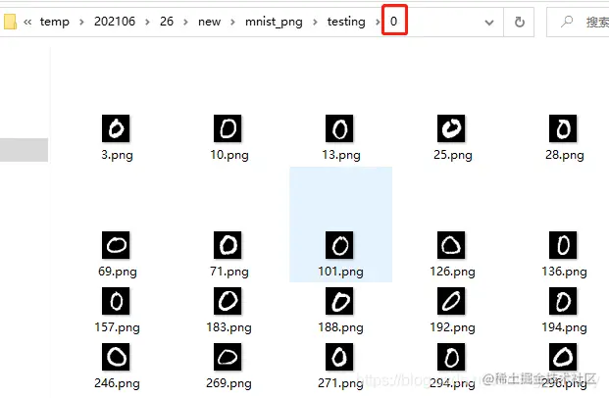Click the 269.png file name label
This screenshot has height=398, width=609.
coord(228,383)
